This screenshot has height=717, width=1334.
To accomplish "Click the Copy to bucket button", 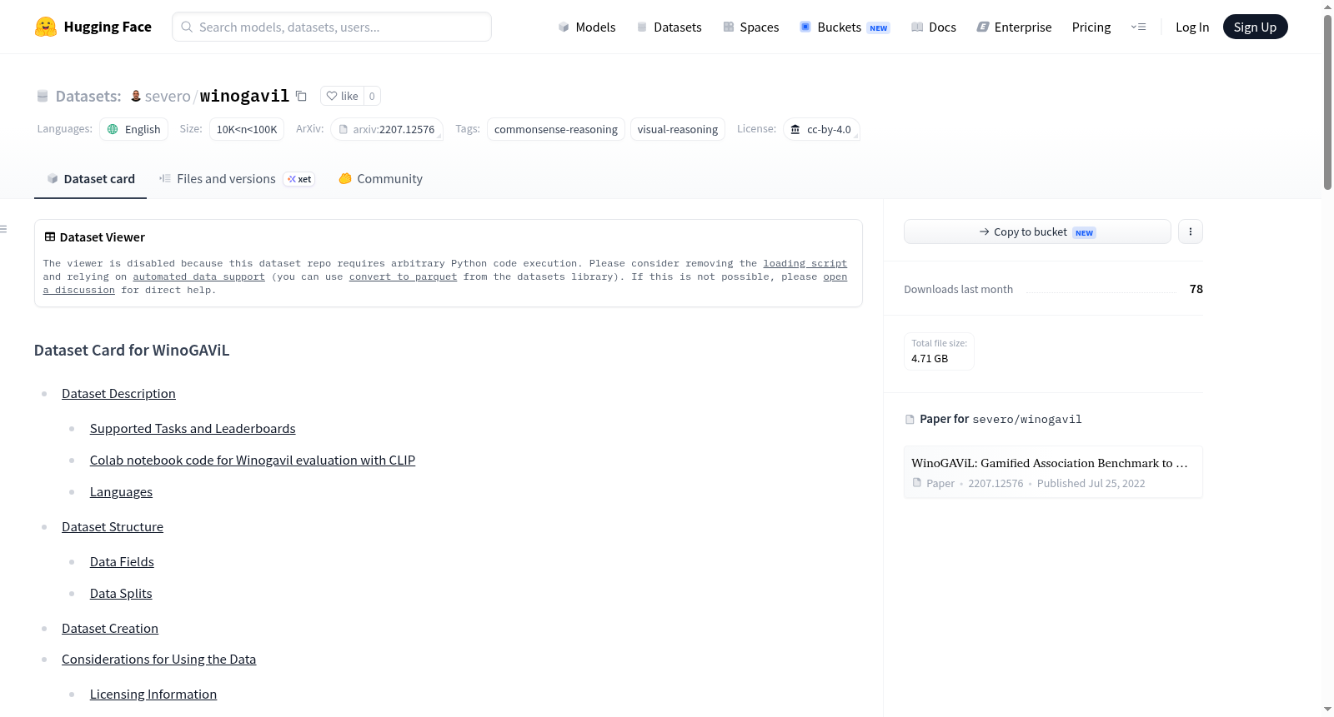I will [x=1037, y=232].
